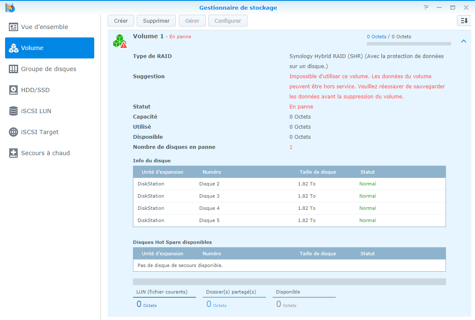Select the HDD/SSD disk icon in sidebar
The image size is (475, 320).
(x=13, y=90)
